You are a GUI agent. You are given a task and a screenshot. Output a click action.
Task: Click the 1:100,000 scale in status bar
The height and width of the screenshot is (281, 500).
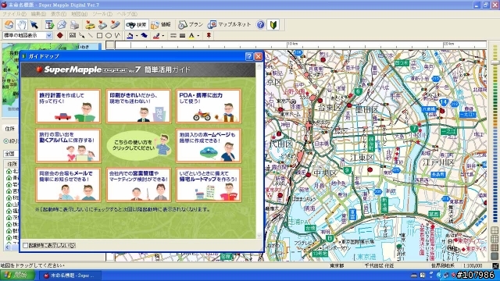point(473,265)
